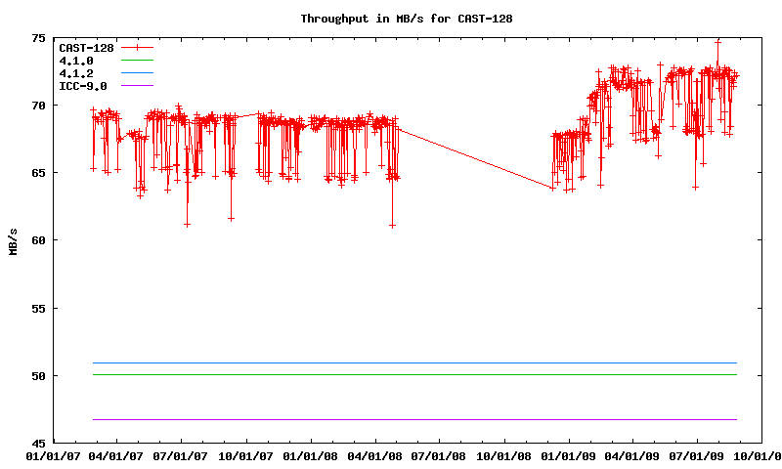
Task: Click the chart title 'Throughput in MB/s for CAST-128'
Action: (406, 18)
